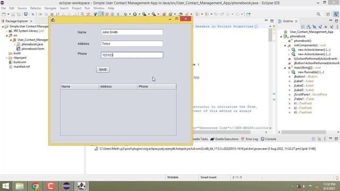Click the Previous Annotation toolbar icon

207,14
